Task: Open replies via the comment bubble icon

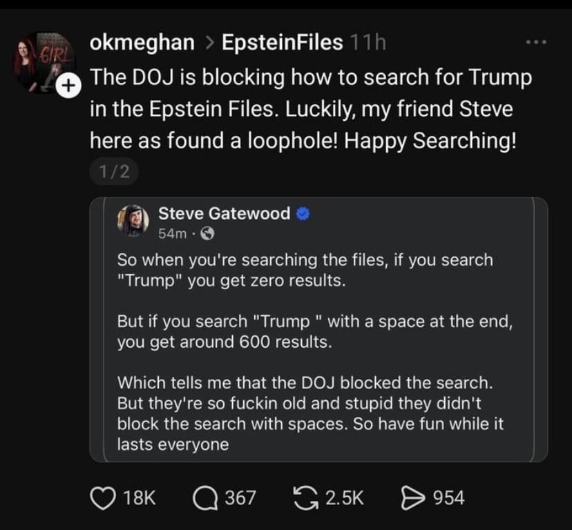Action: (x=206, y=498)
